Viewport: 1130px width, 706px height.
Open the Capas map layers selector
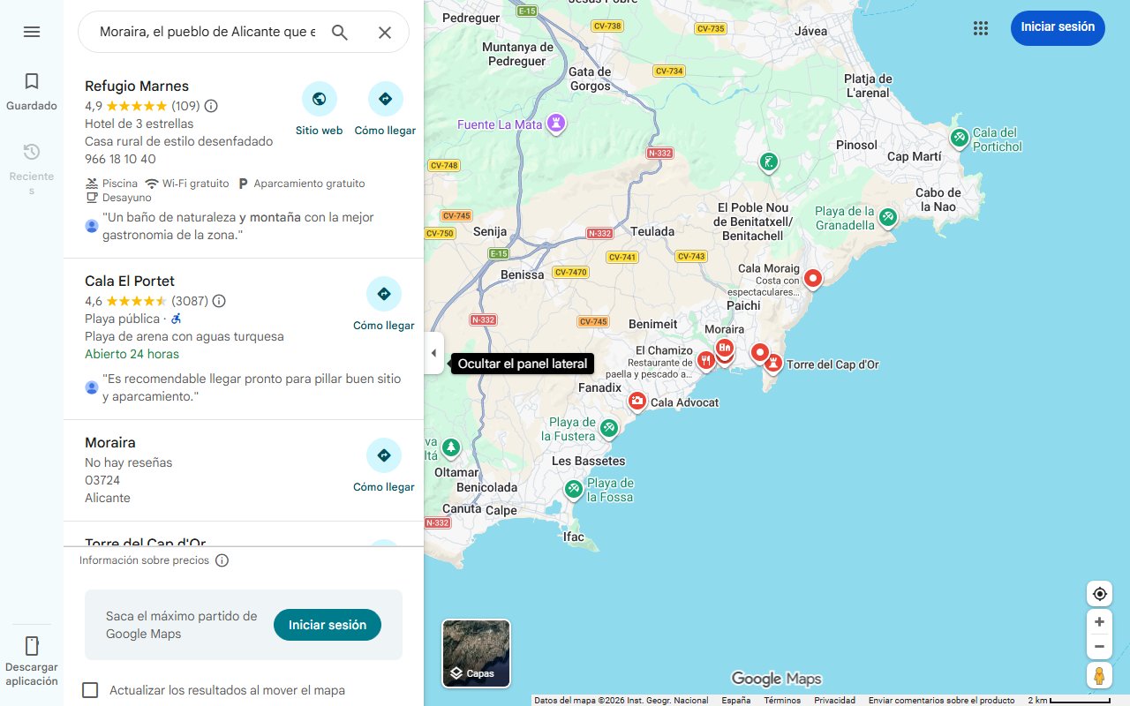coord(476,653)
